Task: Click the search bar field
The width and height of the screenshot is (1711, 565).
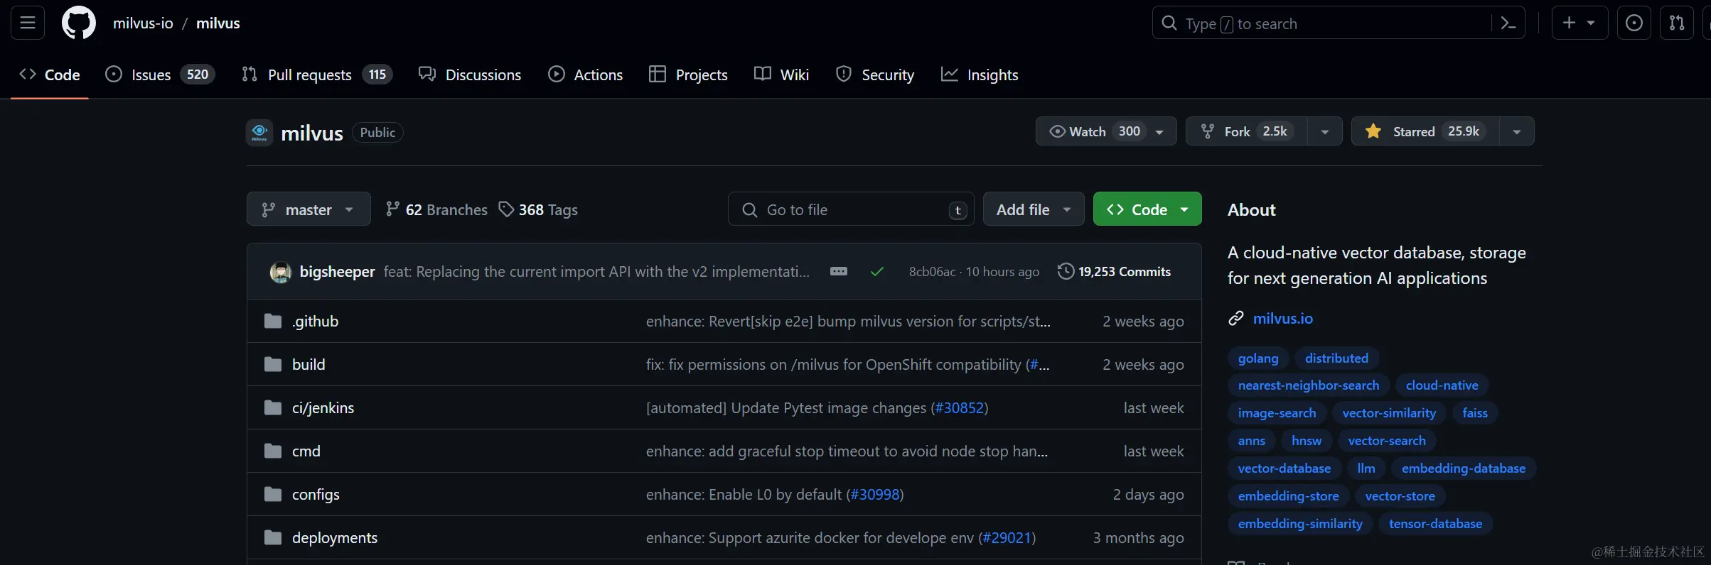Action: (x=1322, y=23)
